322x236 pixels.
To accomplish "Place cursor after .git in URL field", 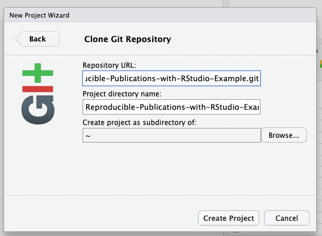I will (259, 78).
